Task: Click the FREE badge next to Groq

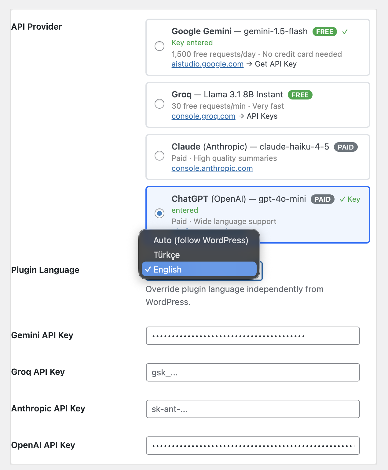Action: [x=300, y=95]
